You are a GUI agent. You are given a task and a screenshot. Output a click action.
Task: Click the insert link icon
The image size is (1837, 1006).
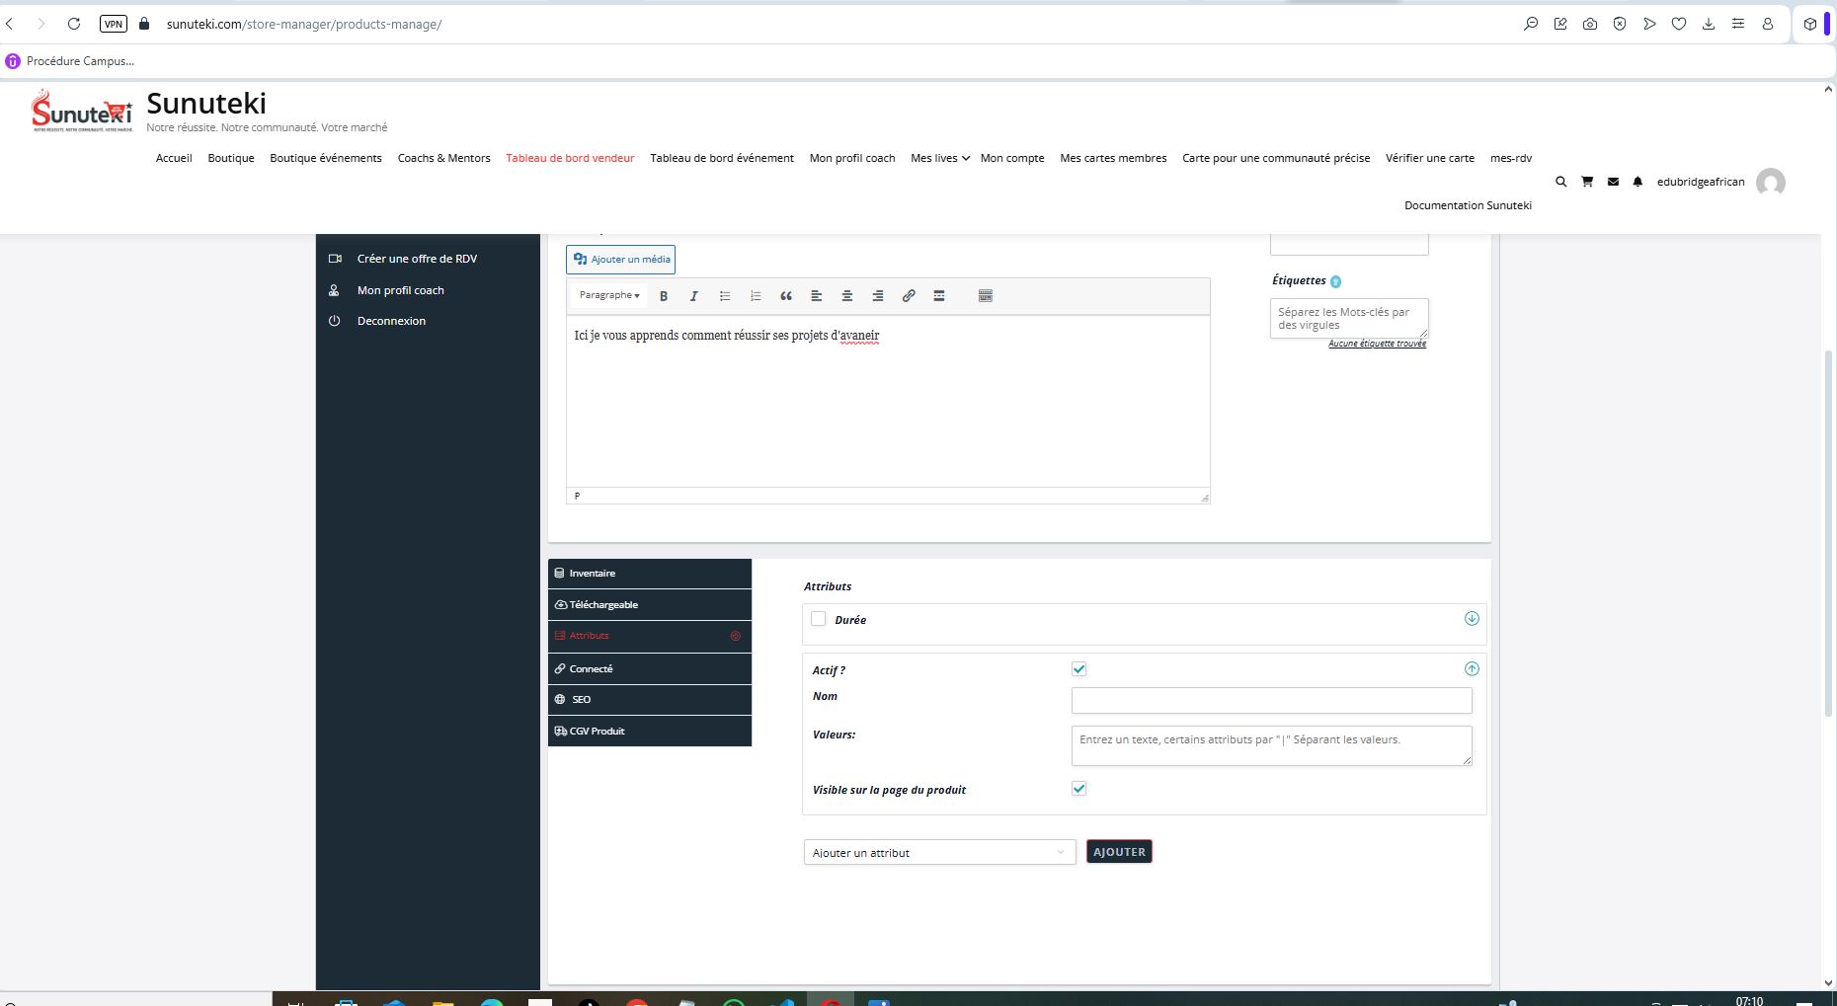pyautogui.click(x=909, y=296)
